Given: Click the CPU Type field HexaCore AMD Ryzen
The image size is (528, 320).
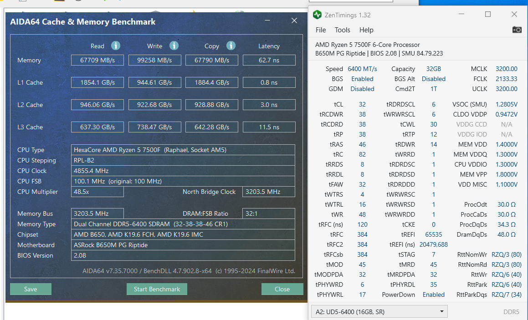Looking at the screenshot, I should tap(183, 150).
